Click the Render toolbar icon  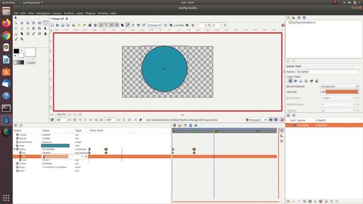(90, 25)
